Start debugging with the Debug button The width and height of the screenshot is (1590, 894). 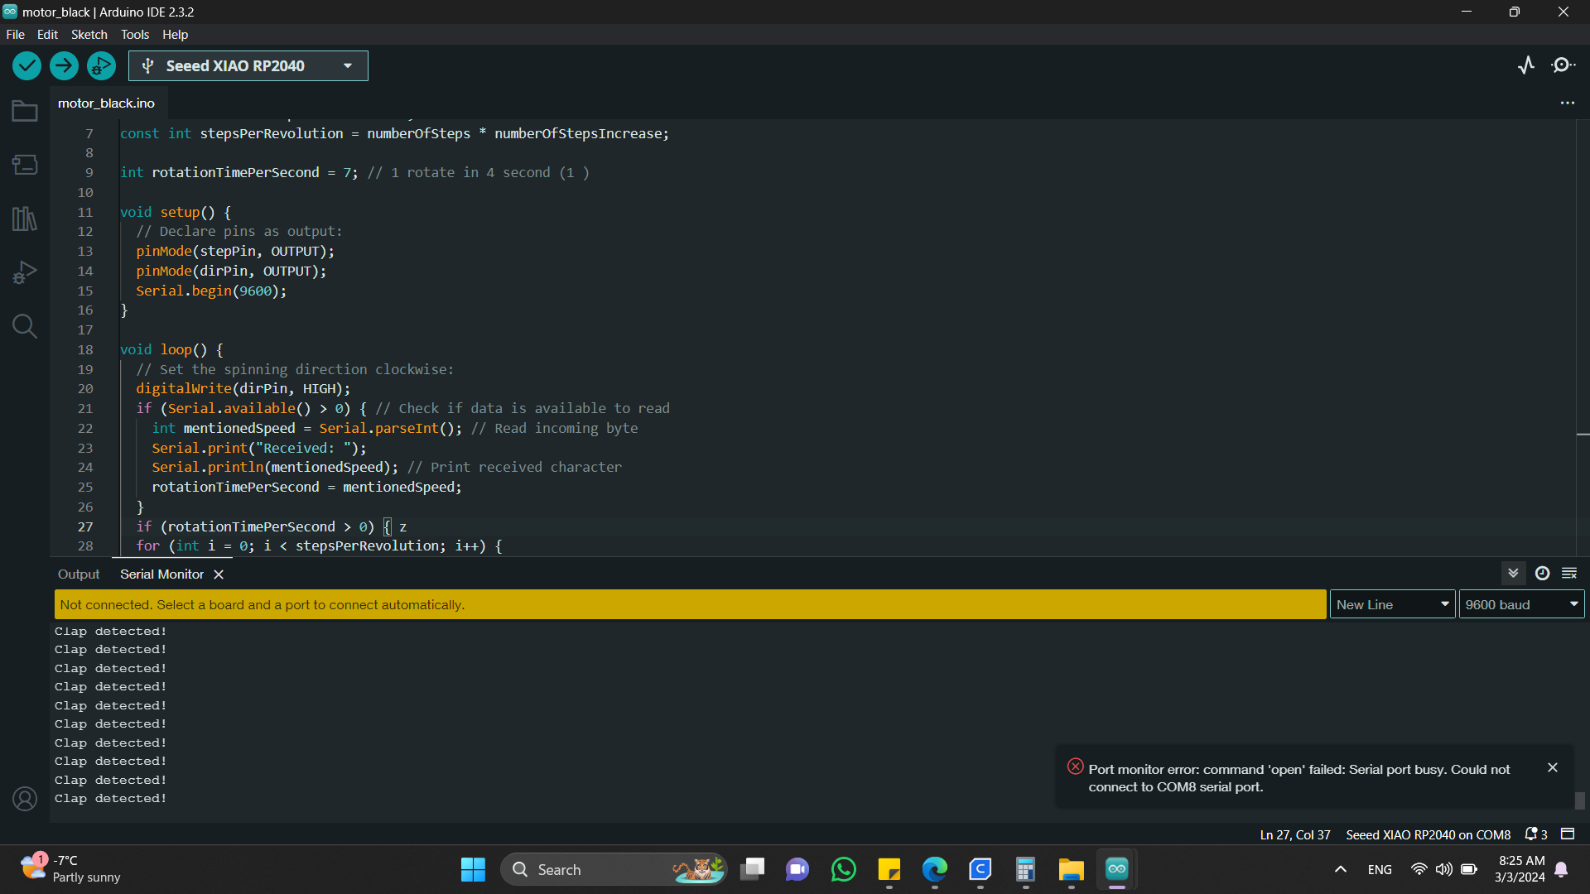101,65
